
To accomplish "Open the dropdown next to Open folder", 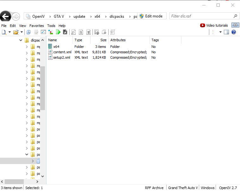I will [22, 32].
